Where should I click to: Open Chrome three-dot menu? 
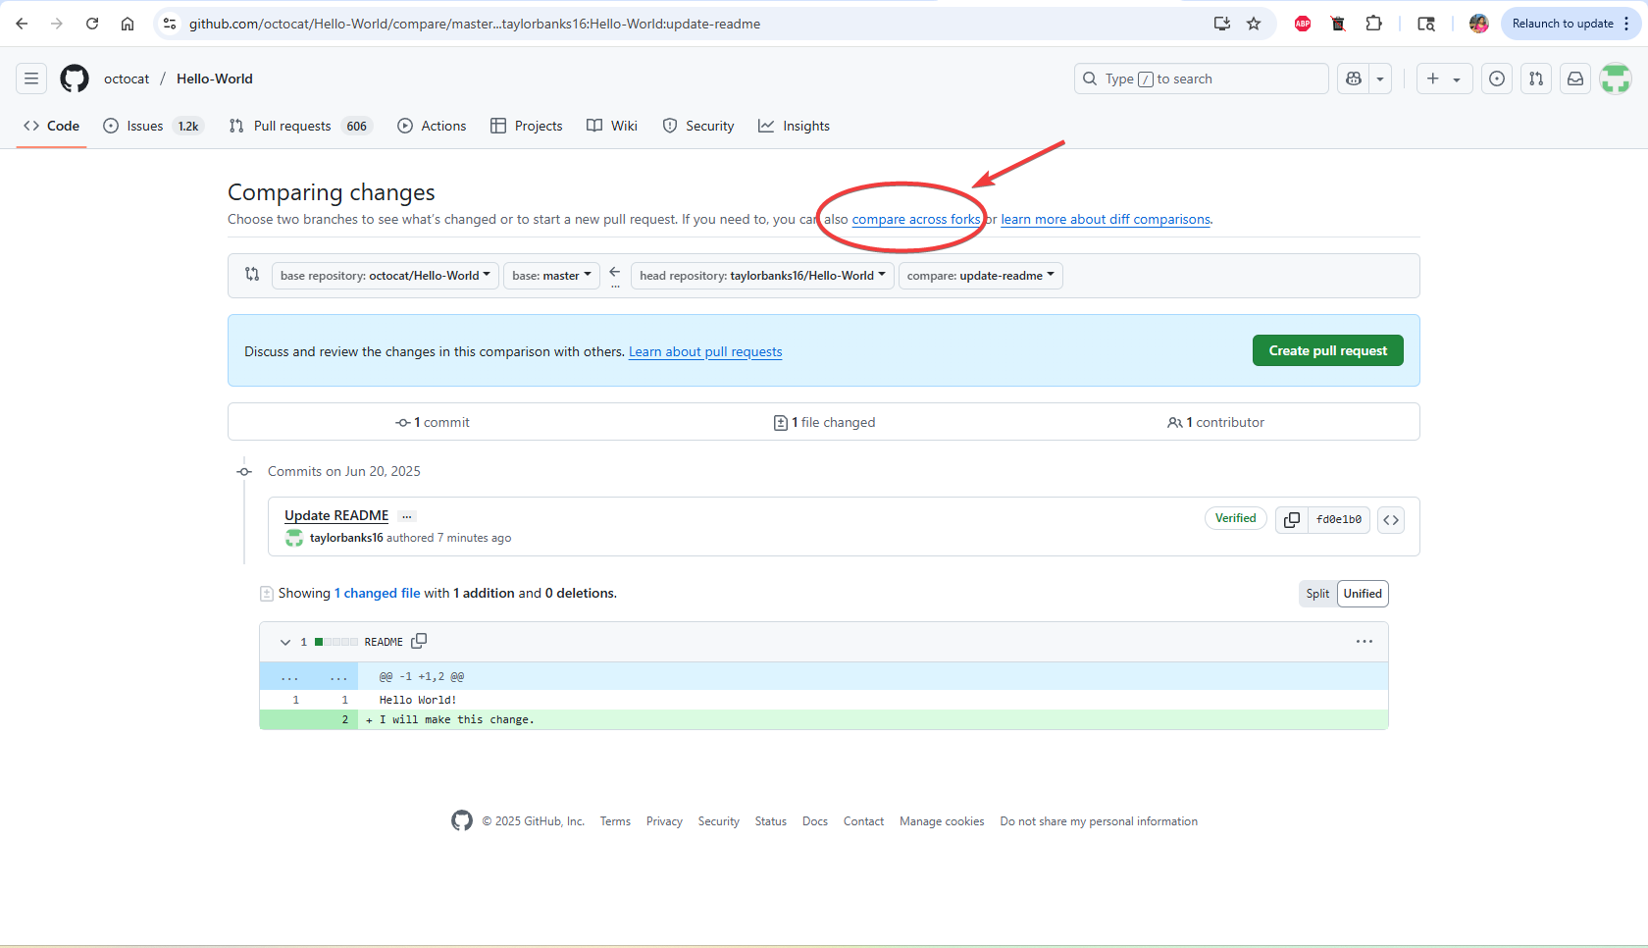point(1626,24)
